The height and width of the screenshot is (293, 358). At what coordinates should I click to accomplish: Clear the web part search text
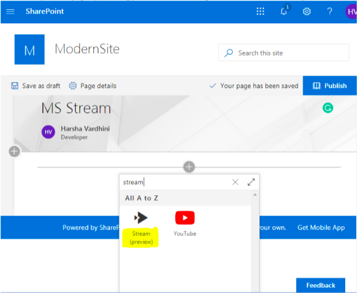[235, 182]
